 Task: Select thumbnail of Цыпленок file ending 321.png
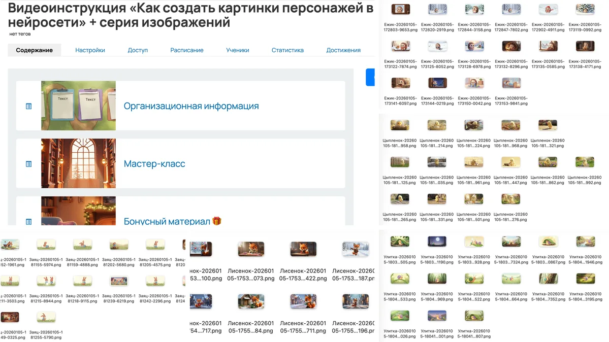click(548, 125)
